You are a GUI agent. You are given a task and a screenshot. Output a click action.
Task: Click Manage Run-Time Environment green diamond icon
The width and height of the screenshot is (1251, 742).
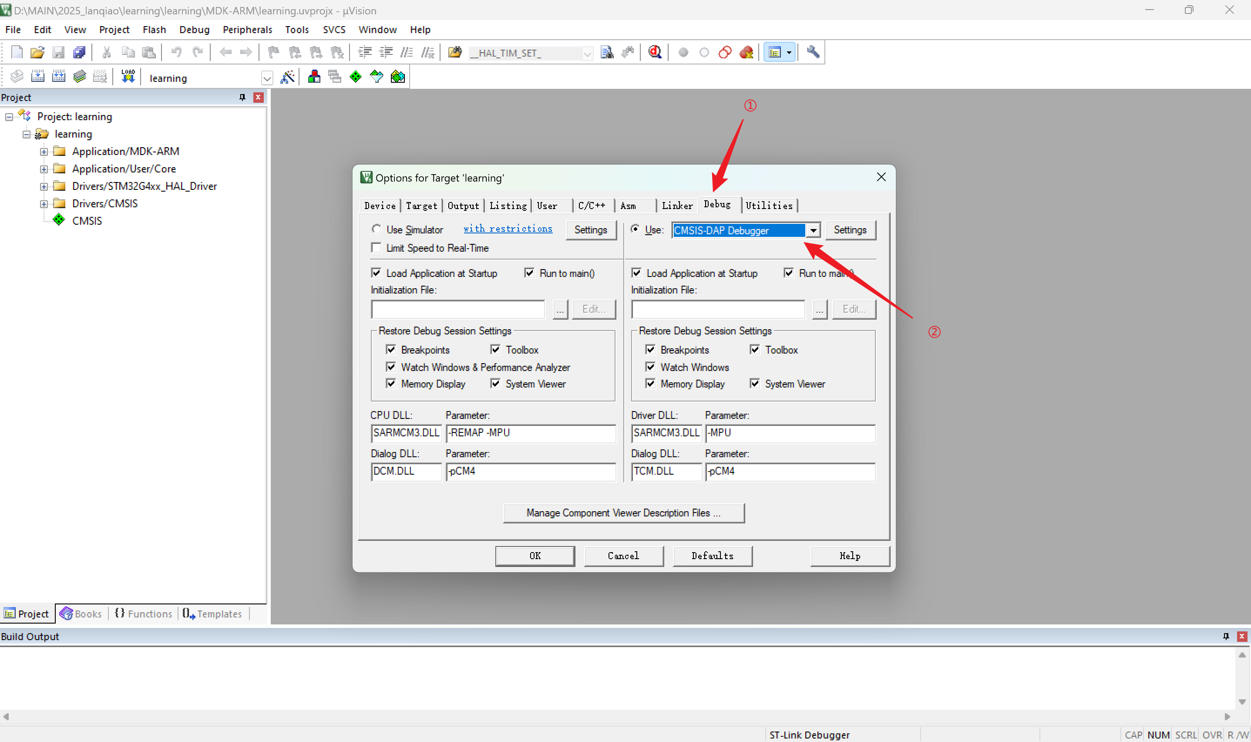[x=355, y=77]
